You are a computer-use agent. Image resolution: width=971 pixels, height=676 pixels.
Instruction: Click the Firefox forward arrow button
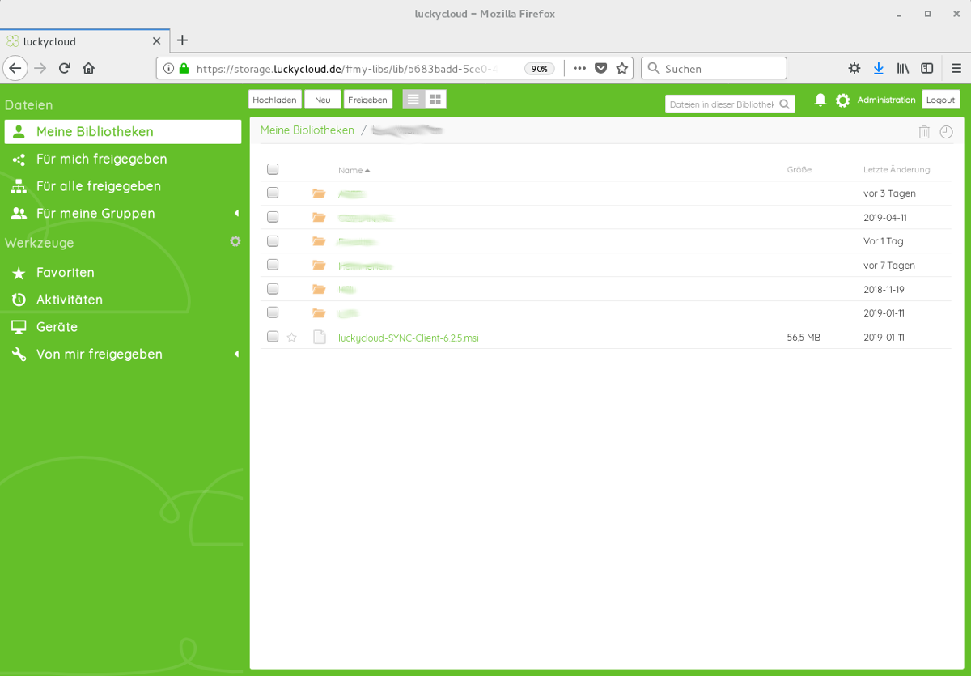click(x=40, y=69)
